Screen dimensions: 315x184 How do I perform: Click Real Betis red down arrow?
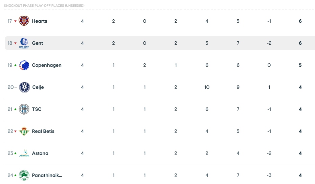point(15,131)
